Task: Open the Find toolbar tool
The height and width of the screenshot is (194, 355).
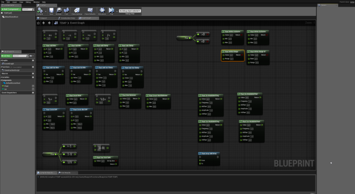Action: tap(66, 11)
